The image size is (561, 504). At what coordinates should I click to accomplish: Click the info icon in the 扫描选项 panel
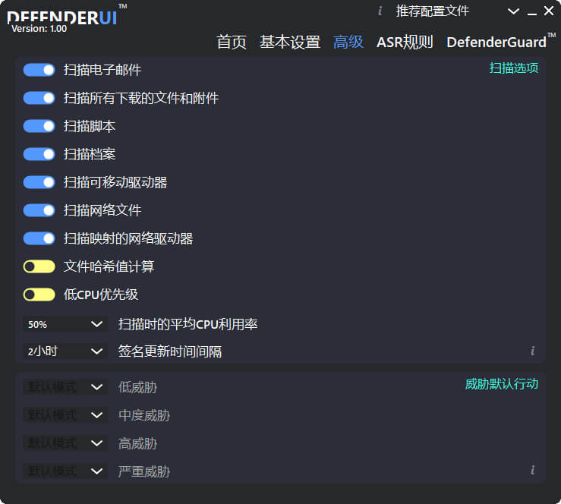(532, 351)
